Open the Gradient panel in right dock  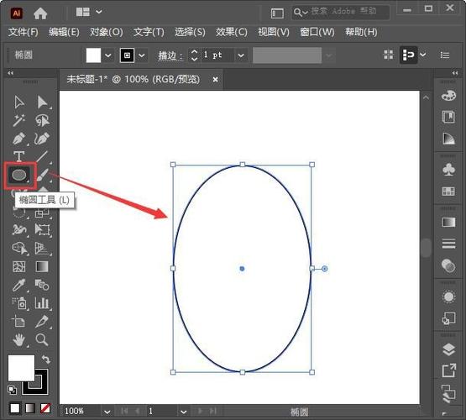click(x=448, y=222)
